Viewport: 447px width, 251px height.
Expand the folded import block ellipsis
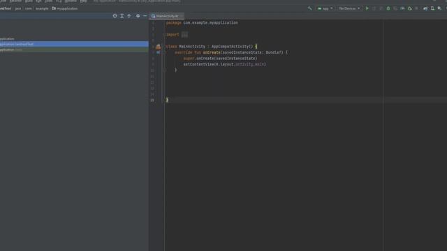(184, 35)
